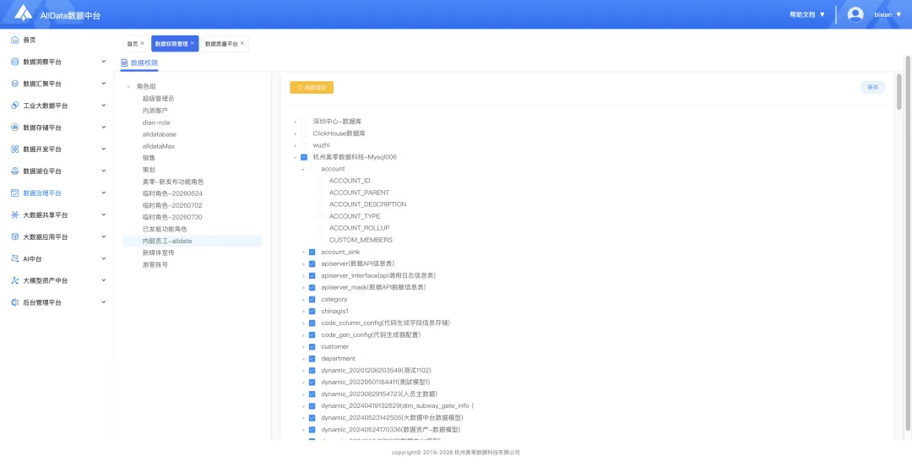Screen dimensions: 912x462
Task: Collapse the account table node
Action: 304,169
